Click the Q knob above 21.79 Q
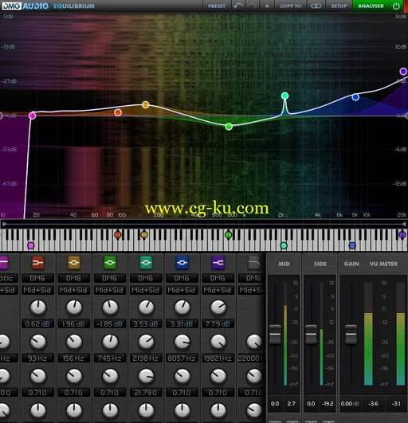Viewport: 408px width, 423px height. [147, 376]
